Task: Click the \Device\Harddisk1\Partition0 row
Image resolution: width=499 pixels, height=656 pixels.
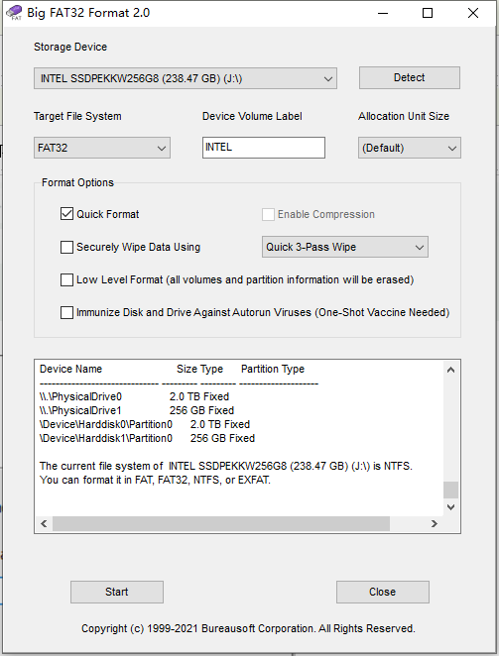Action: 147,438
